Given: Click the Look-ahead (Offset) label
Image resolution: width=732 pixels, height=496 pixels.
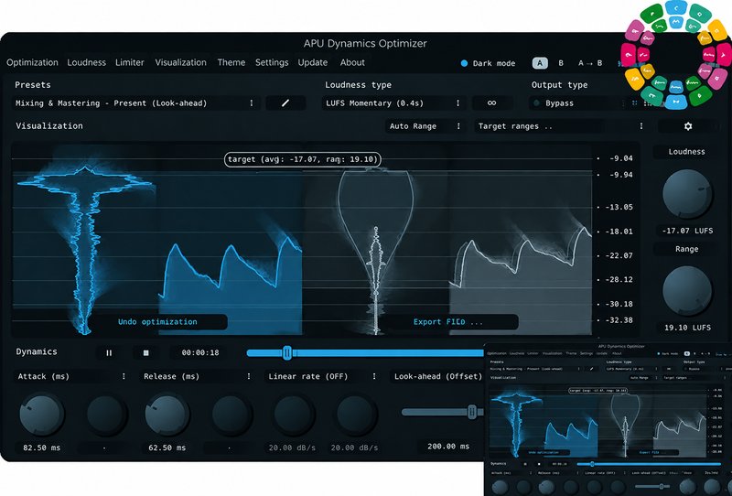Looking at the screenshot, I should (x=438, y=376).
